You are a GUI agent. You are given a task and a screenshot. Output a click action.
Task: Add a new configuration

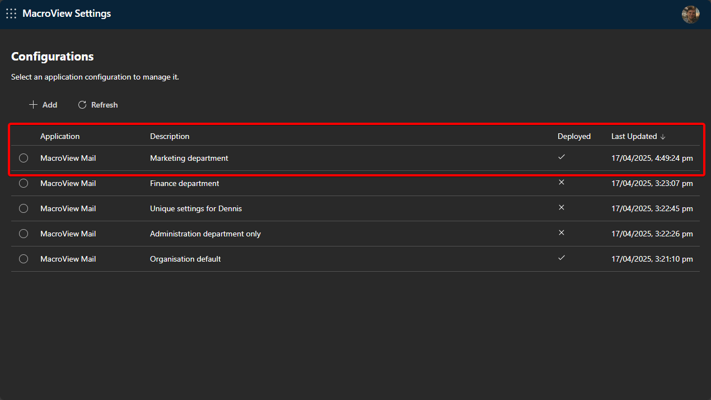click(43, 105)
